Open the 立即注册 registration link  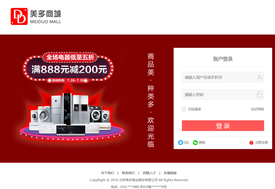(262, 143)
